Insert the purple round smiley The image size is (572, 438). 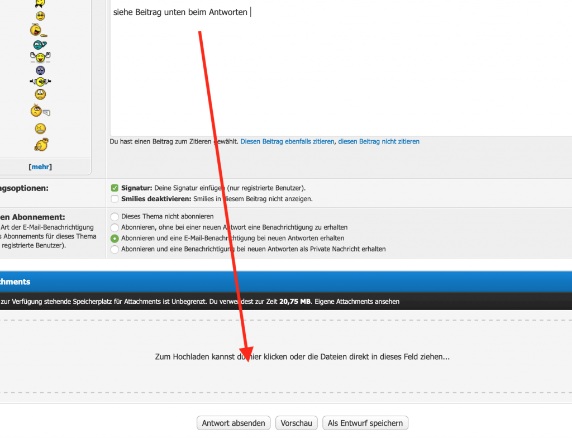(40, 70)
